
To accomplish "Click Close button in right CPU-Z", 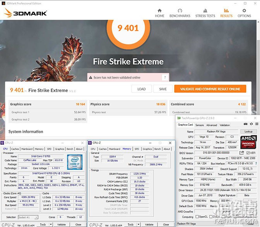I will coord(166,225).
